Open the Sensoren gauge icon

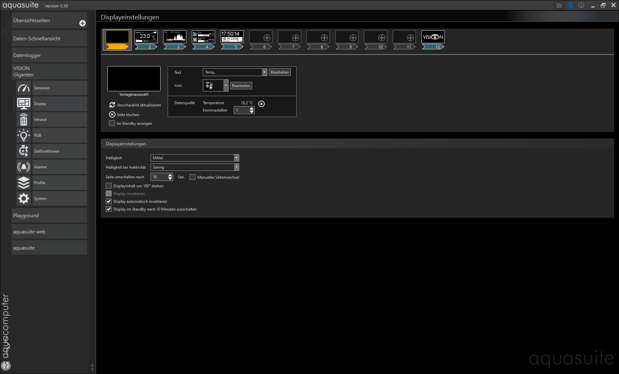[24, 88]
